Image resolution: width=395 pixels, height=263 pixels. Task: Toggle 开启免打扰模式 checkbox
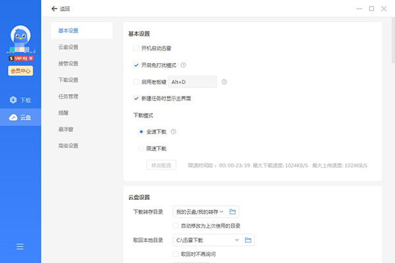tap(136, 65)
